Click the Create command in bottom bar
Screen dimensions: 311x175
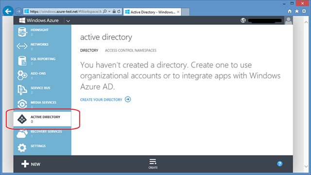pos(153,164)
